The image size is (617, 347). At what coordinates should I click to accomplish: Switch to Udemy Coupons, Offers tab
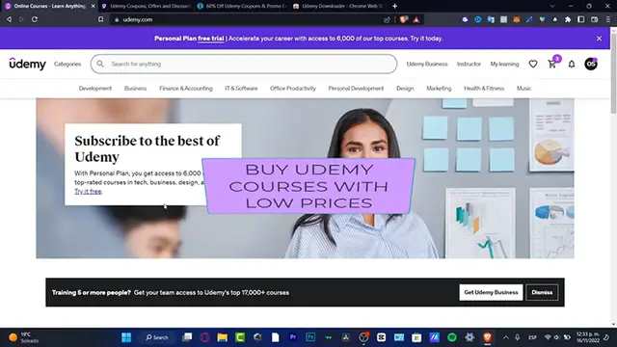(146, 6)
